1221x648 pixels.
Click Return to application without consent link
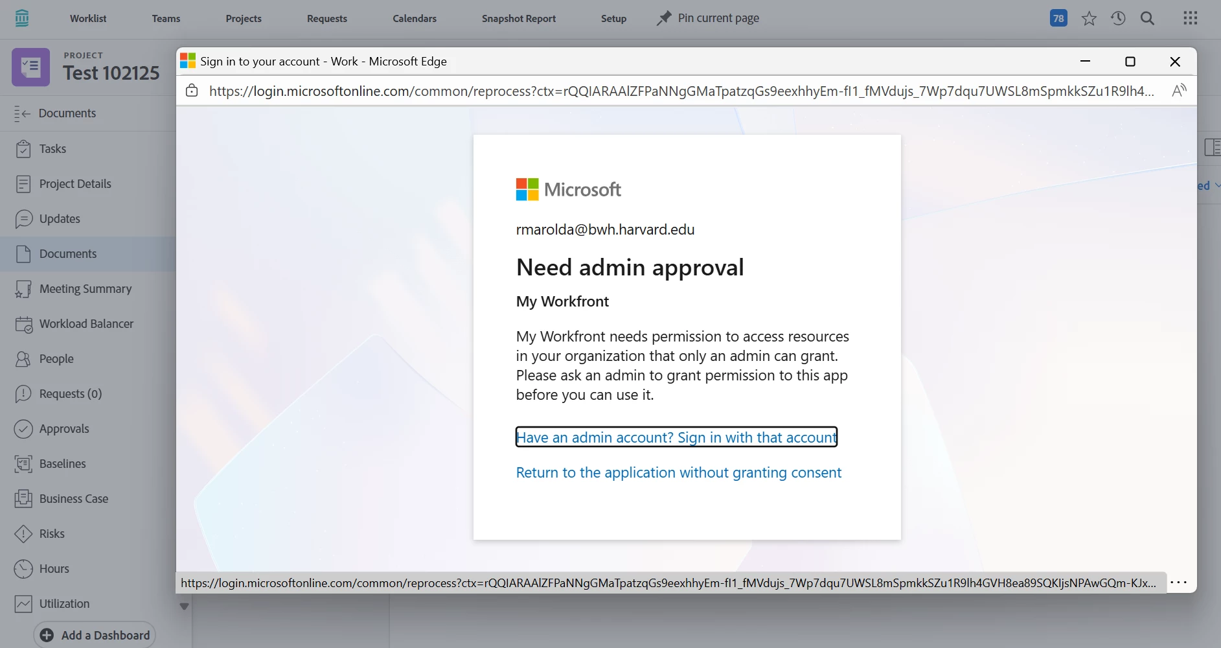pos(678,472)
